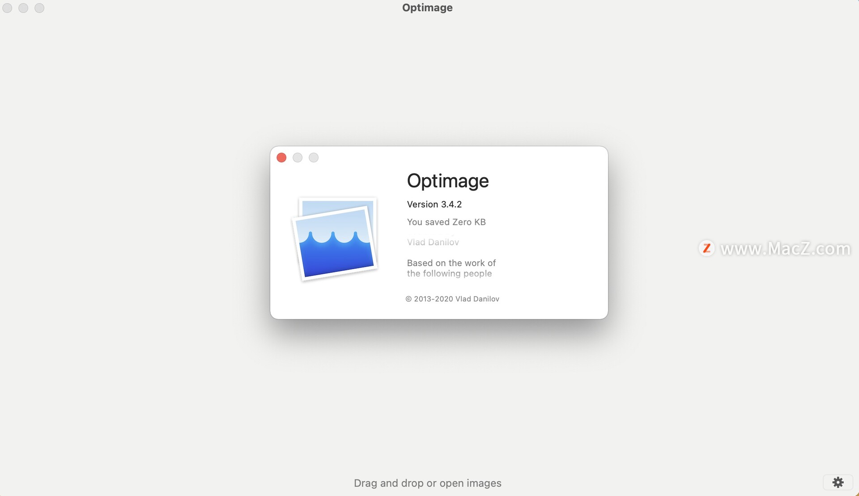Click 'the following people' text line
The height and width of the screenshot is (496, 859).
(x=449, y=274)
